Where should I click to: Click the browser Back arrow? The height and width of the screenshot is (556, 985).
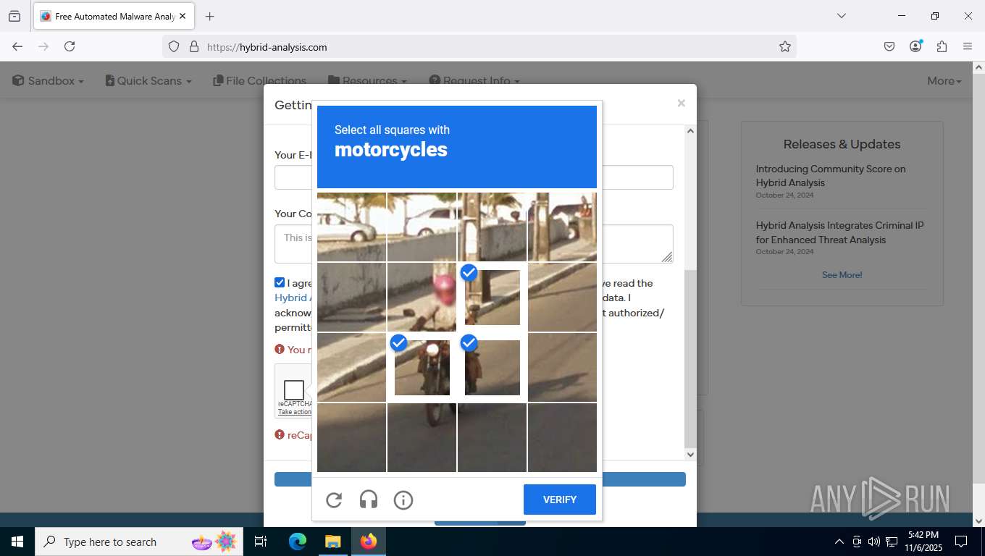pos(17,46)
